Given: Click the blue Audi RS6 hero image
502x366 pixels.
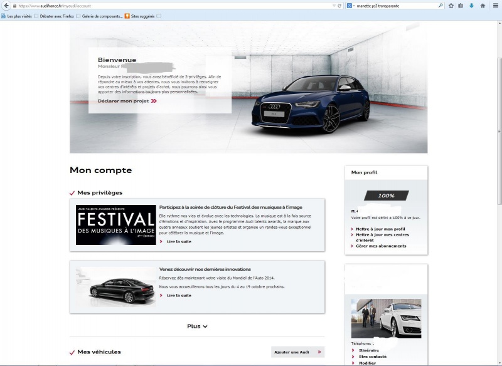Looking at the screenshot, I should click(311, 104).
